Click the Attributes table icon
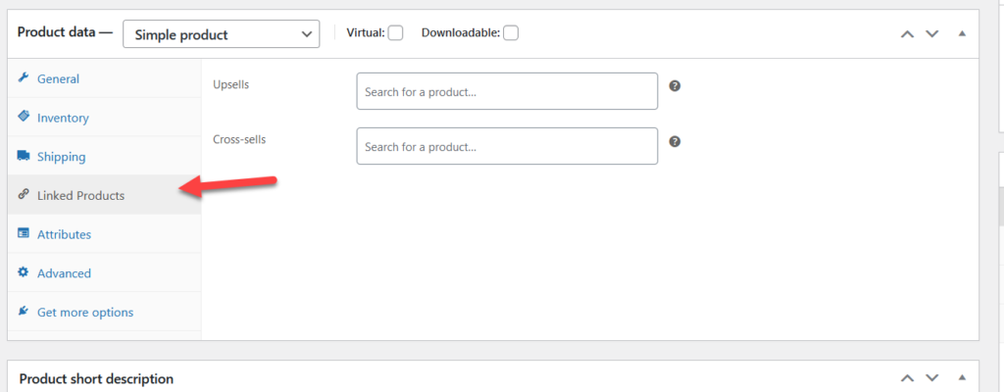This screenshot has height=392, width=1004. coord(24,234)
